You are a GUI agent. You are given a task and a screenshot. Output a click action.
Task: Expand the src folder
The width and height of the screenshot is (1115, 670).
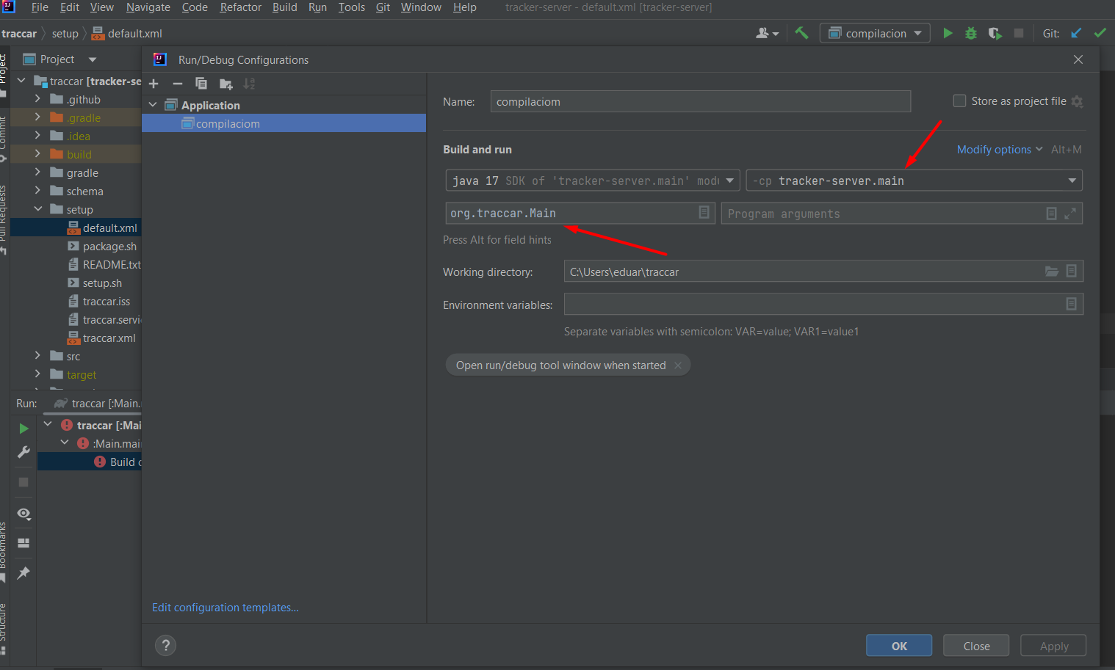coord(37,355)
